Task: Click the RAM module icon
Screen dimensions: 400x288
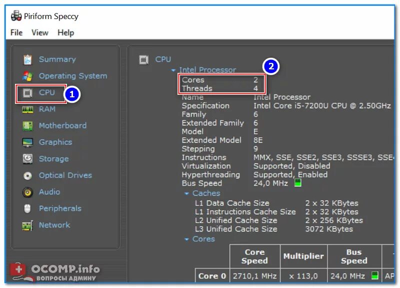Action: tap(27, 109)
